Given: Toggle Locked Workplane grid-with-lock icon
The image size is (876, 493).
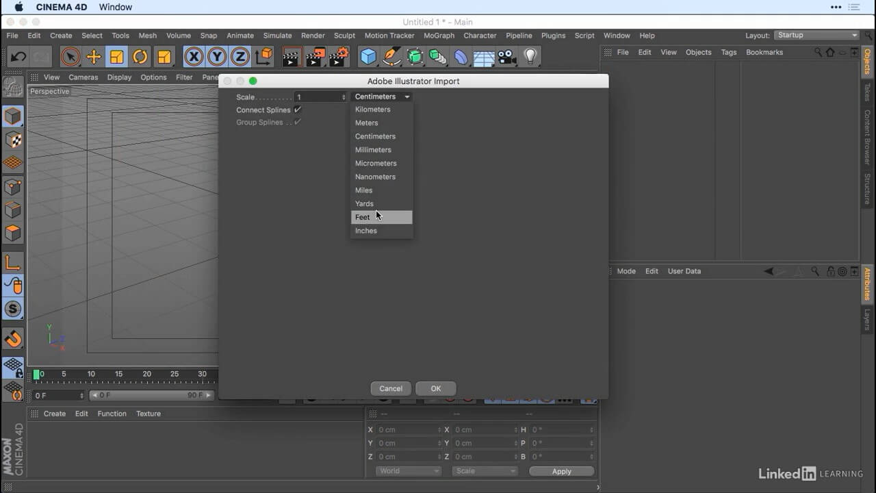Looking at the screenshot, I should pos(13,368).
